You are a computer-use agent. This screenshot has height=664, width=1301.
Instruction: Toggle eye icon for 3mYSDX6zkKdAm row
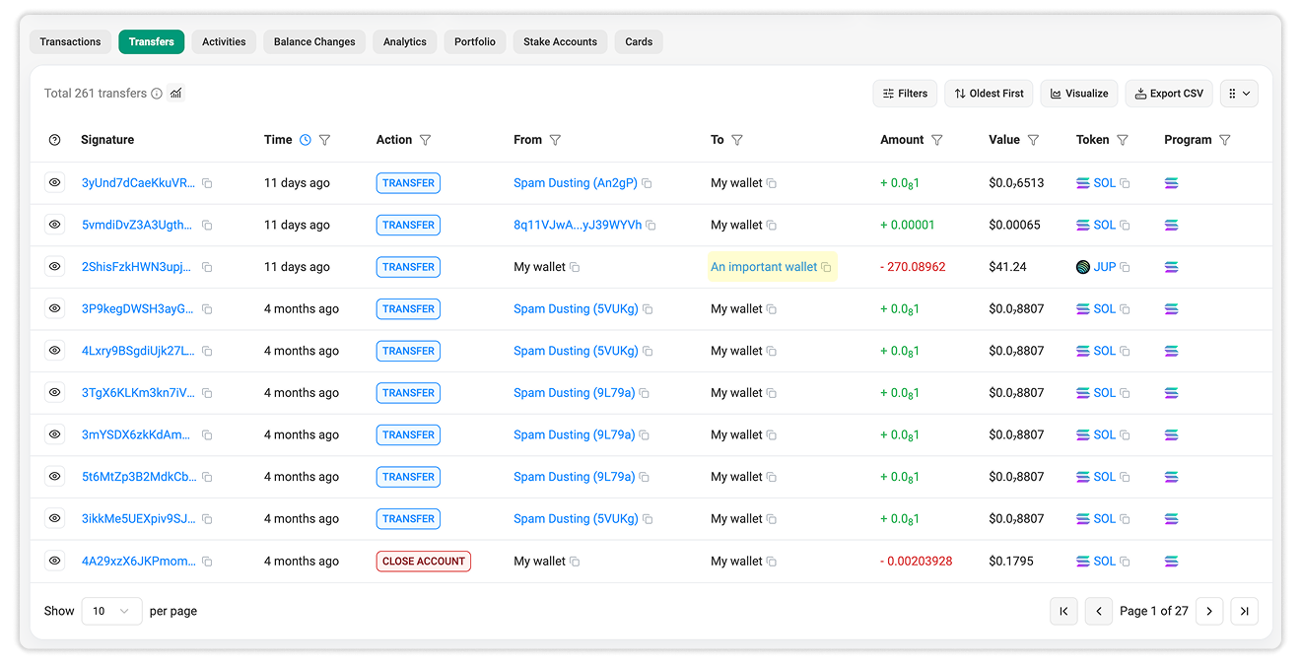click(x=55, y=434)
